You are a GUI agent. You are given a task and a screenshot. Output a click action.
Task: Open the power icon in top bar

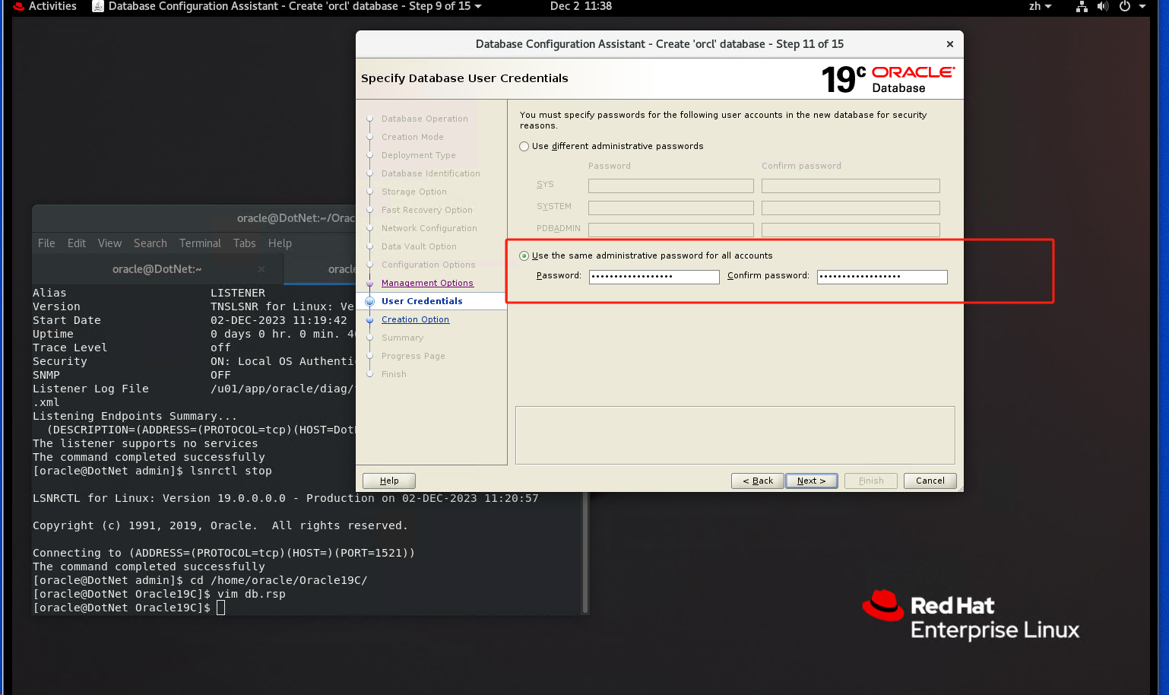(x=1125, y=6)
